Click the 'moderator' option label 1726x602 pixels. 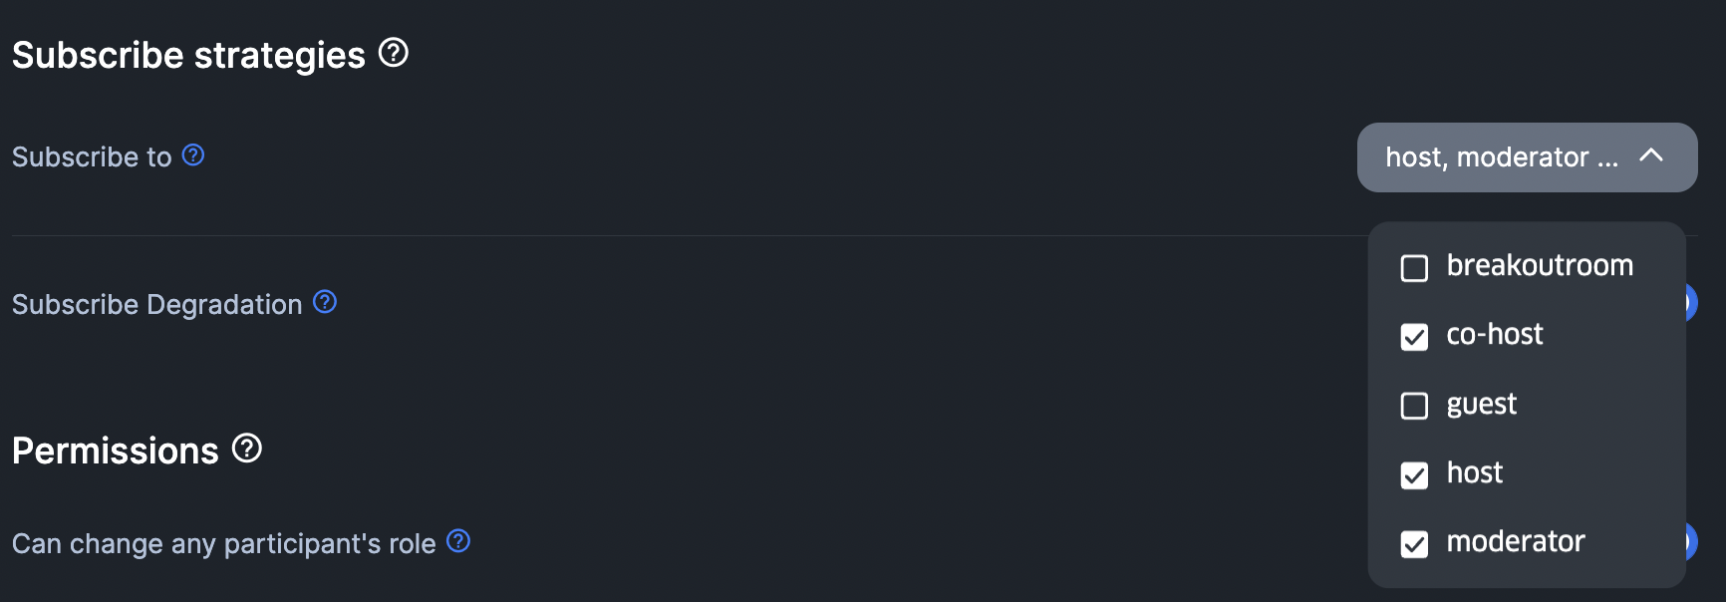[x=1515, y=542]
